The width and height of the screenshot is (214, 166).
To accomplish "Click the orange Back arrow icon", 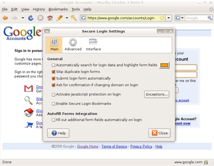I will pyautogui.click(x=5, y=18).
